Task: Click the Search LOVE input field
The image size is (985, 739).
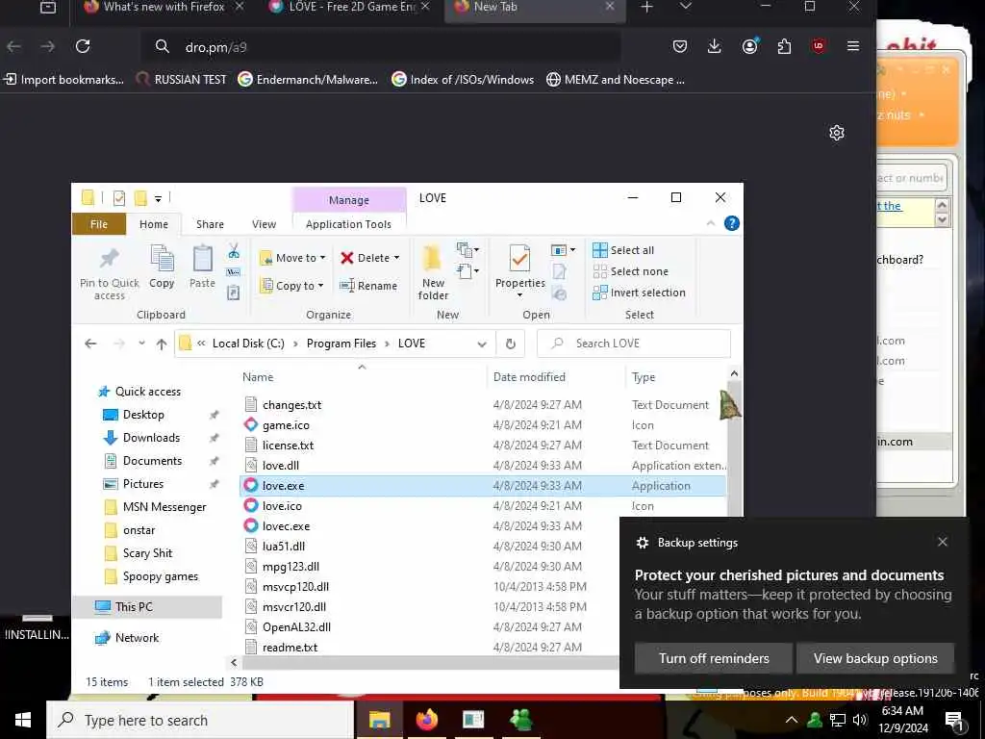Action: pos(634,344)
